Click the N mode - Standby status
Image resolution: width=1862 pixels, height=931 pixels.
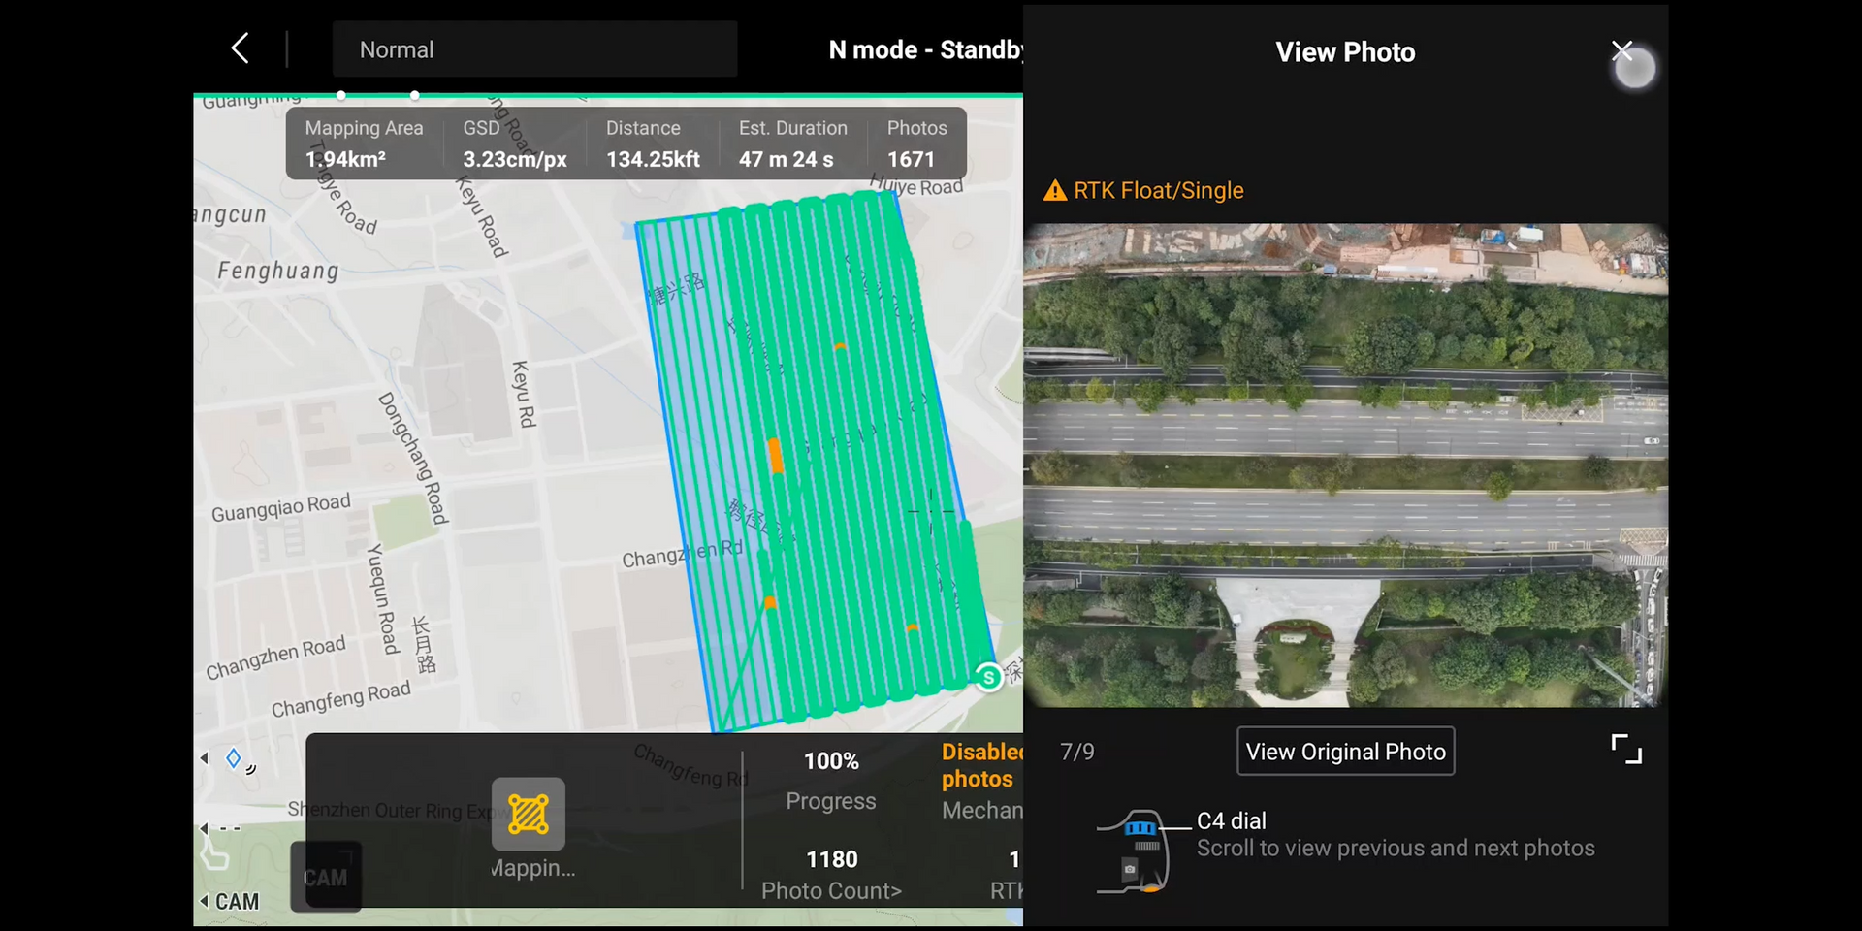[x=925, y=50]
